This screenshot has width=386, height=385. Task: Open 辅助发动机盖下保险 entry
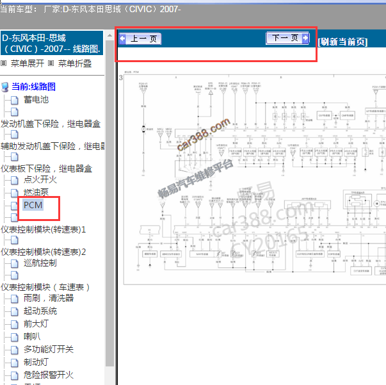coord(52,146)
